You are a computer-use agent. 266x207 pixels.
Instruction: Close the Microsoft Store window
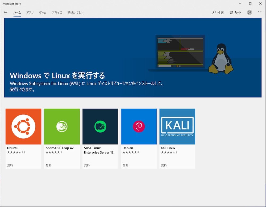260,3
